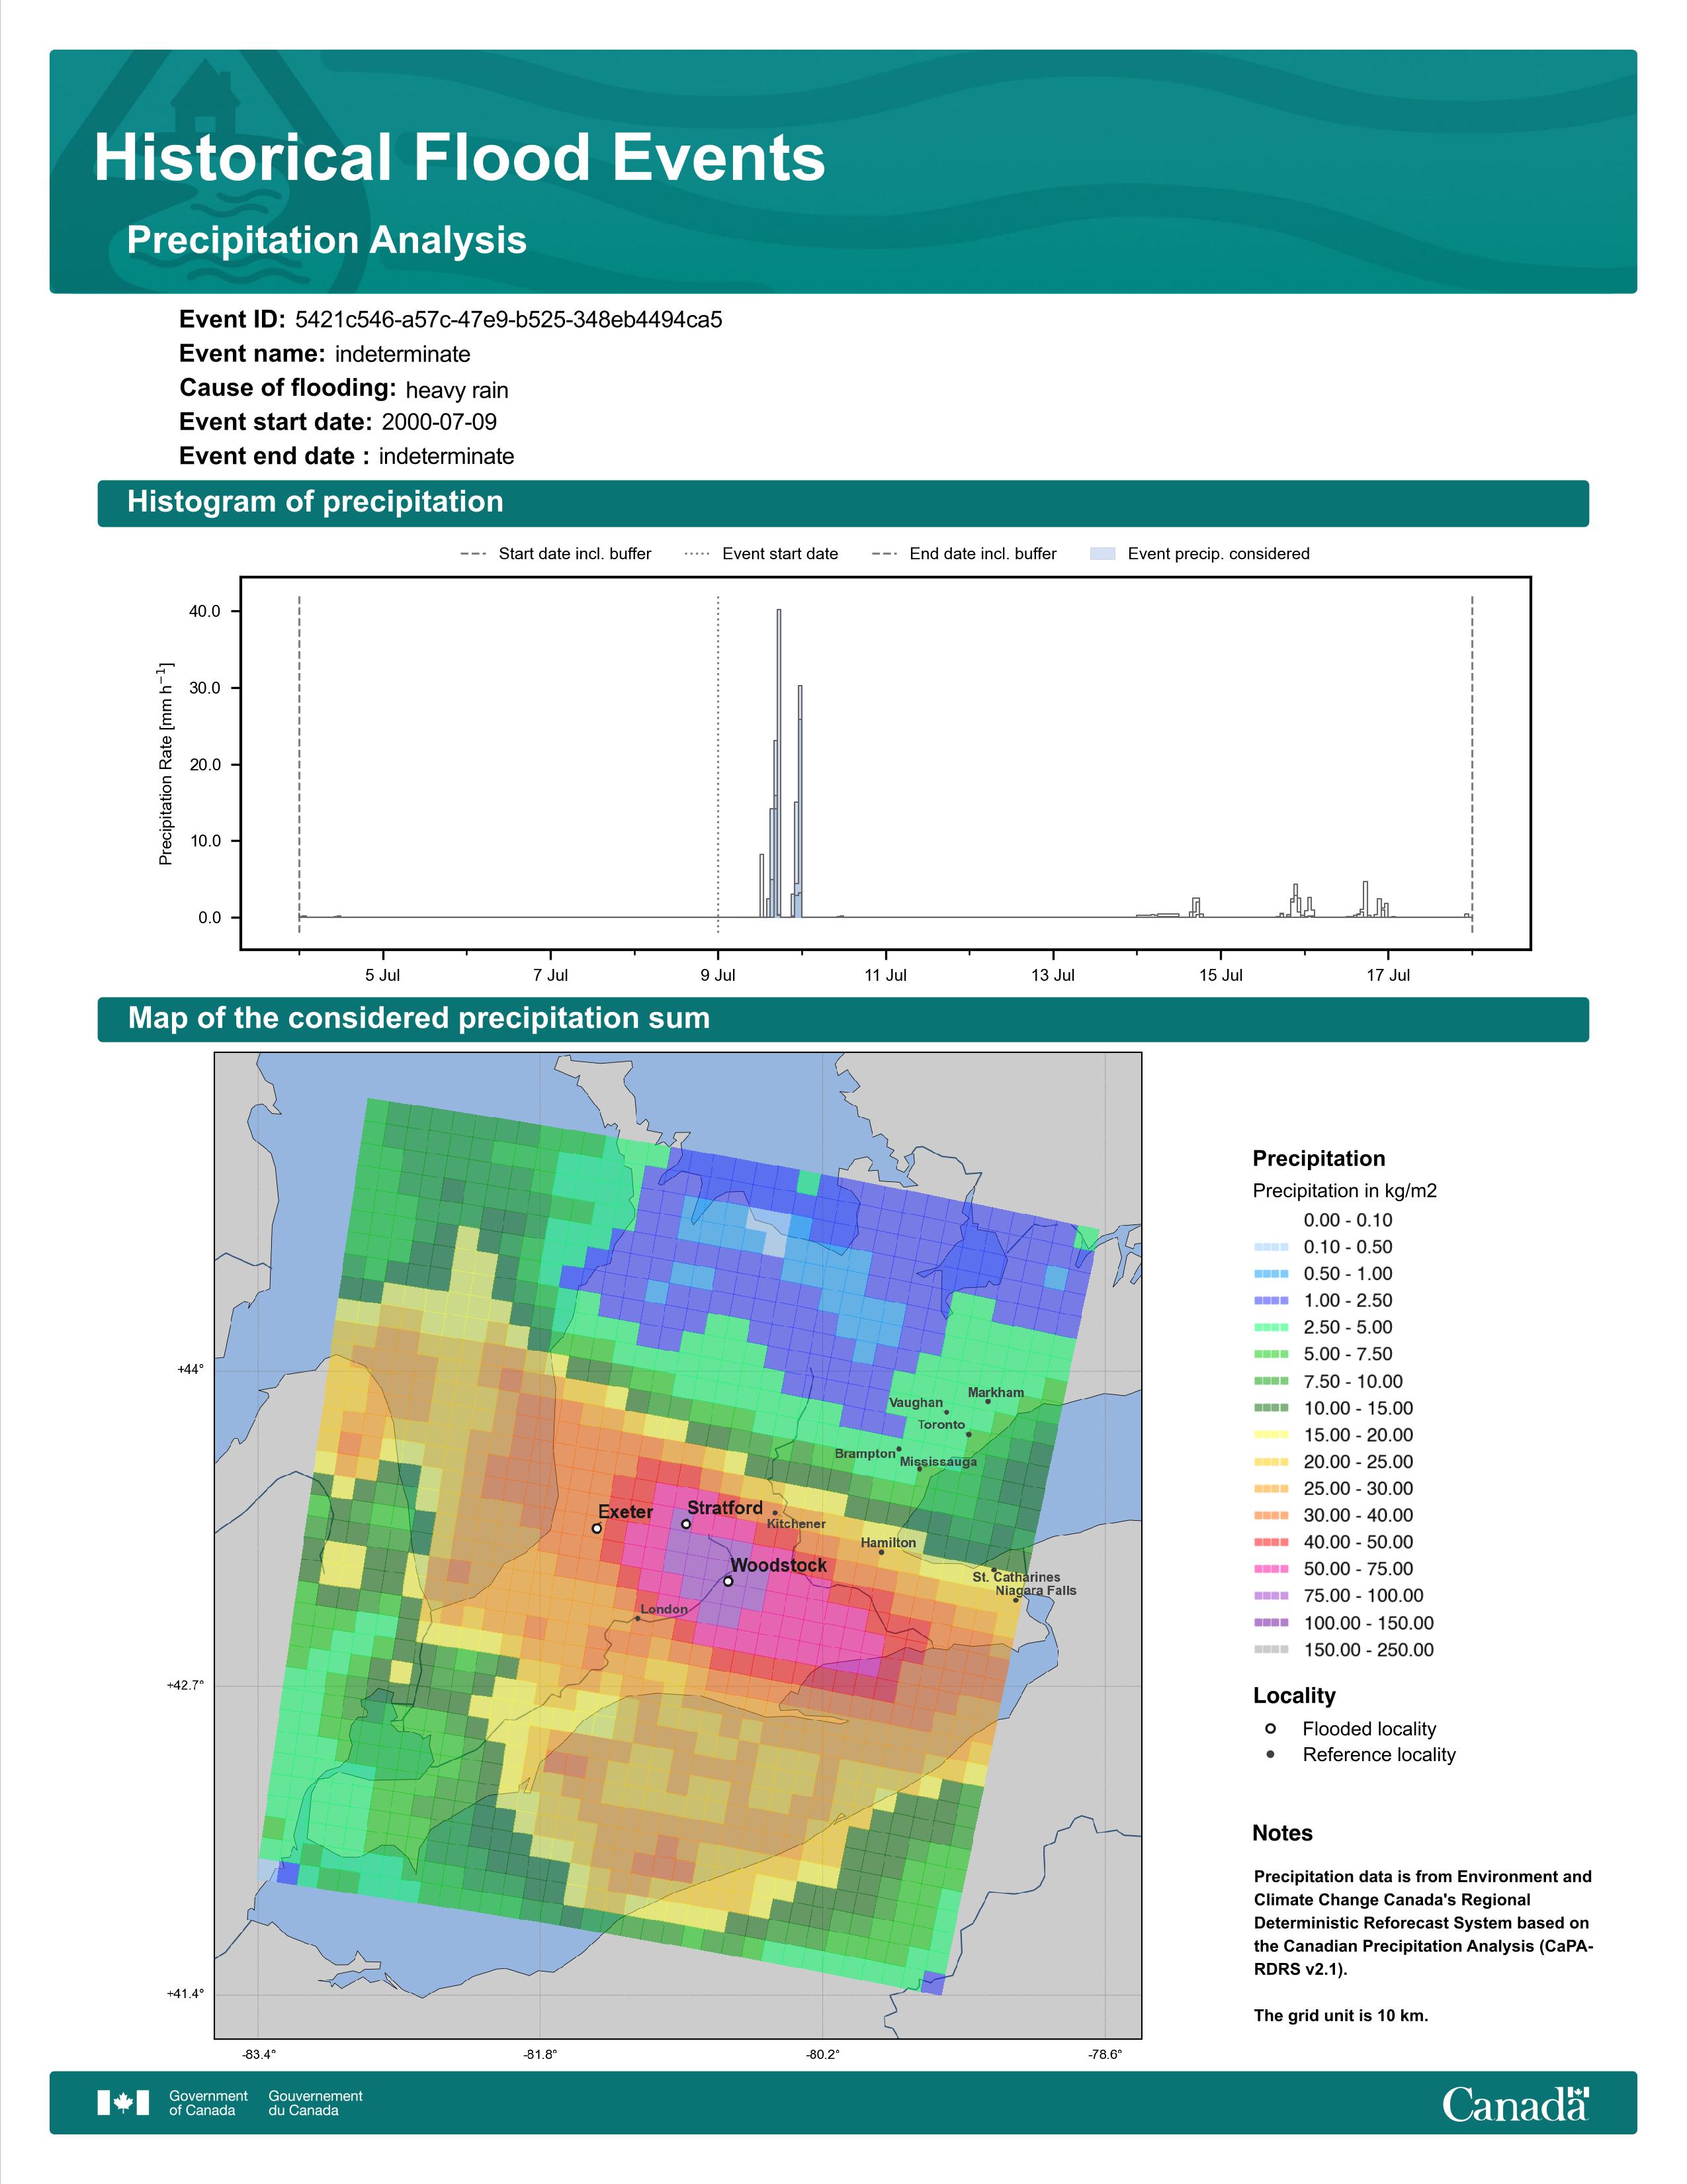This screenshot has height=2184, width=1687.
Task: Click the Exeter flooded locality marker
Action: [x=597, y=1528]
